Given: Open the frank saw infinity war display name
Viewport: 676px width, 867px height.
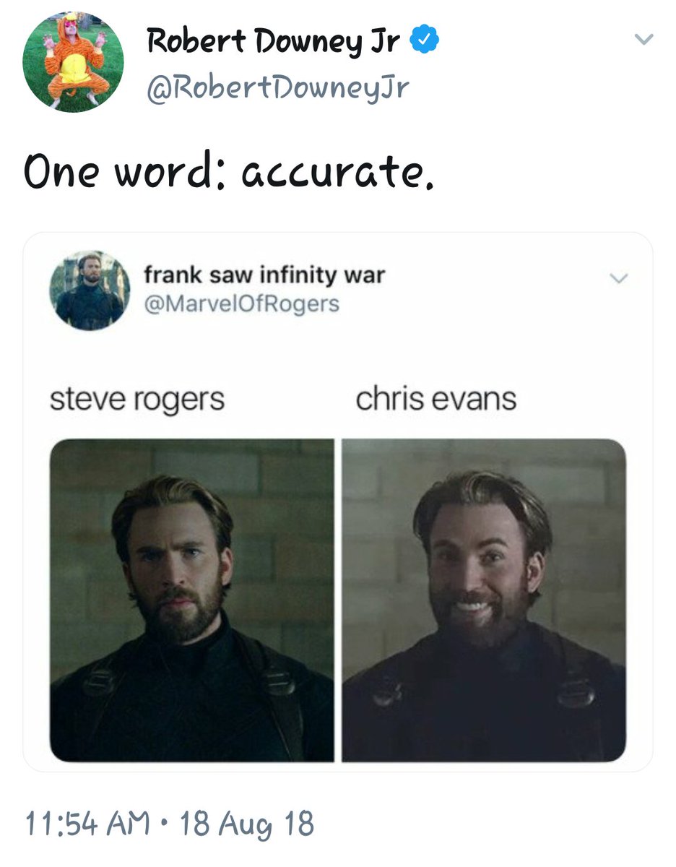Looking at the screenshot, I should coord(264,275).
